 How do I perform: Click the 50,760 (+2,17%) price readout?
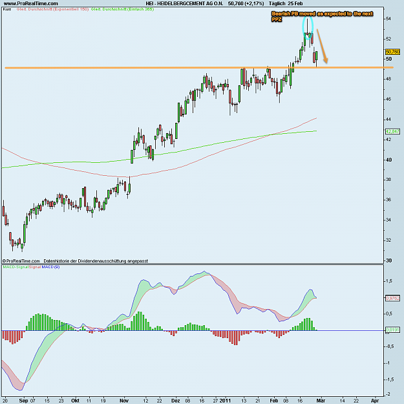246,3
